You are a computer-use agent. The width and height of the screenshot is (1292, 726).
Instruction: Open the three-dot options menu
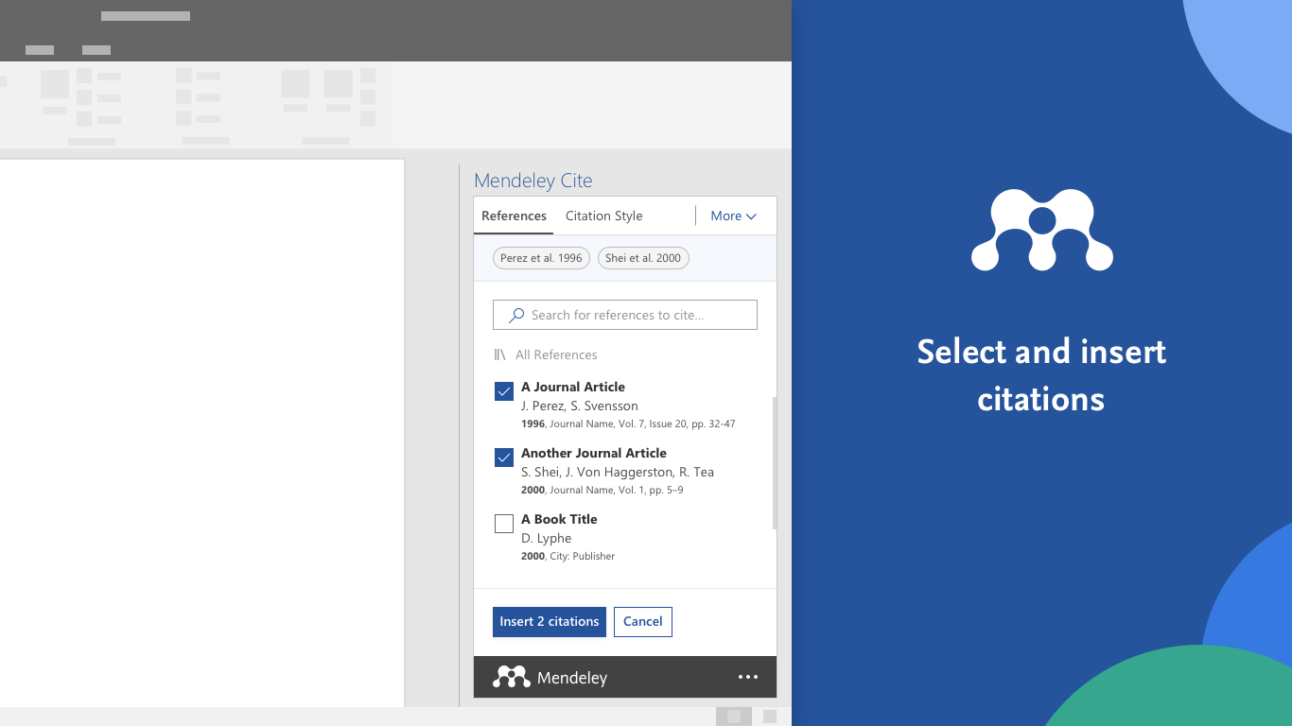748,677
